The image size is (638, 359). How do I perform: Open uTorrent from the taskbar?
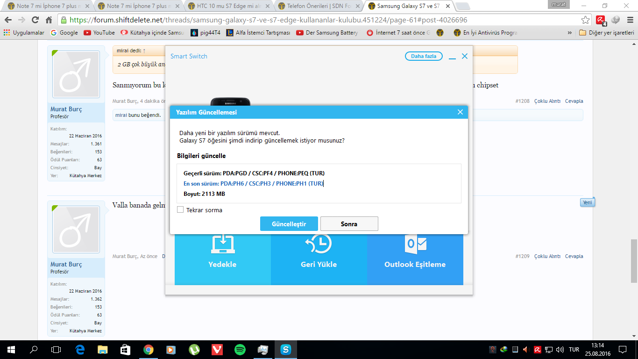[x=194, y=349]
